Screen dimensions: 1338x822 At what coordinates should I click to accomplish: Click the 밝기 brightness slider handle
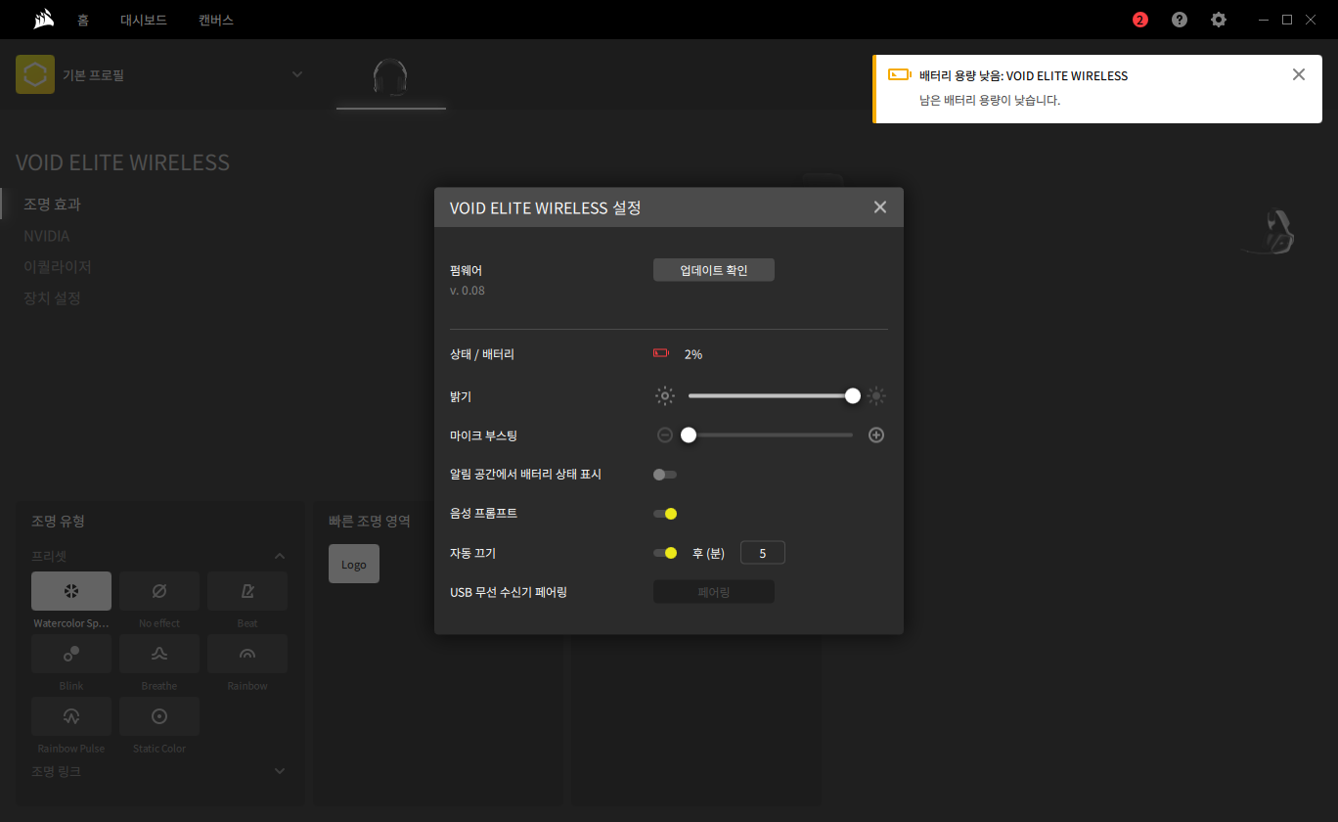tap(853, 395)
